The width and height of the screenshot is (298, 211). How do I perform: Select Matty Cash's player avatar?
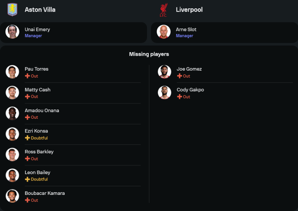pos(12,93)
